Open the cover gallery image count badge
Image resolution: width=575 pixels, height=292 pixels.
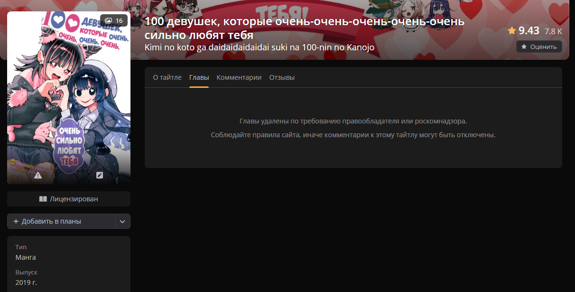tap(114, 21)
